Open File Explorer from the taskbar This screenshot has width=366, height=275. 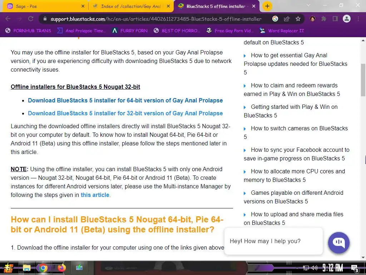click(26, 268)
